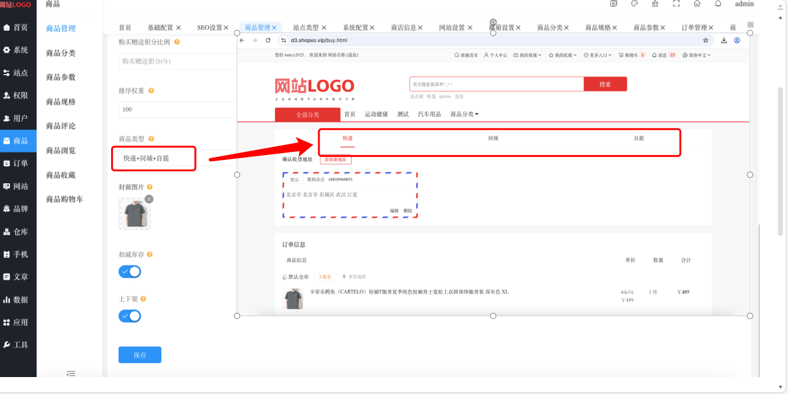Click the cover image T-shirt thumbnail

(134, 213)
